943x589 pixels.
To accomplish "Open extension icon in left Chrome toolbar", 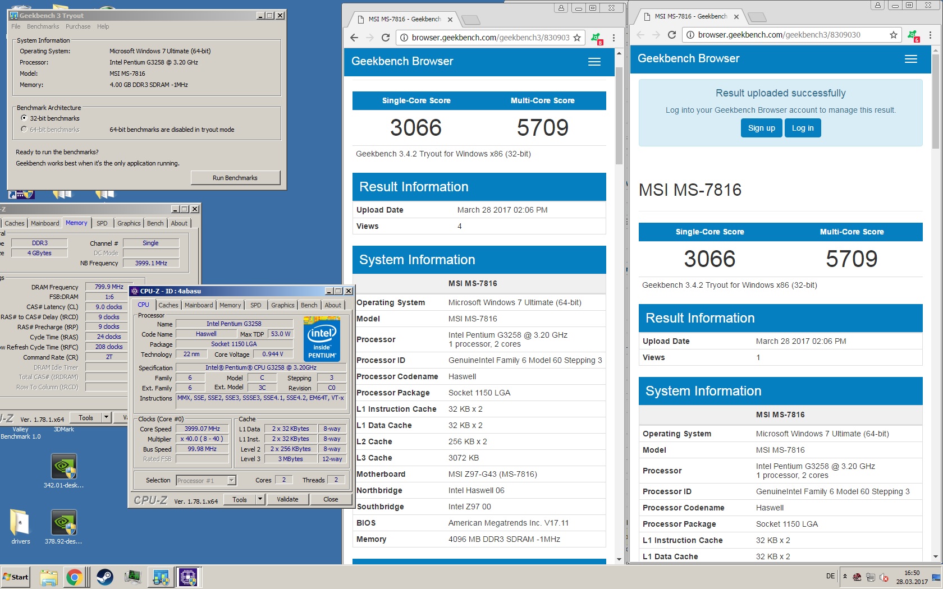I will 596,38.
